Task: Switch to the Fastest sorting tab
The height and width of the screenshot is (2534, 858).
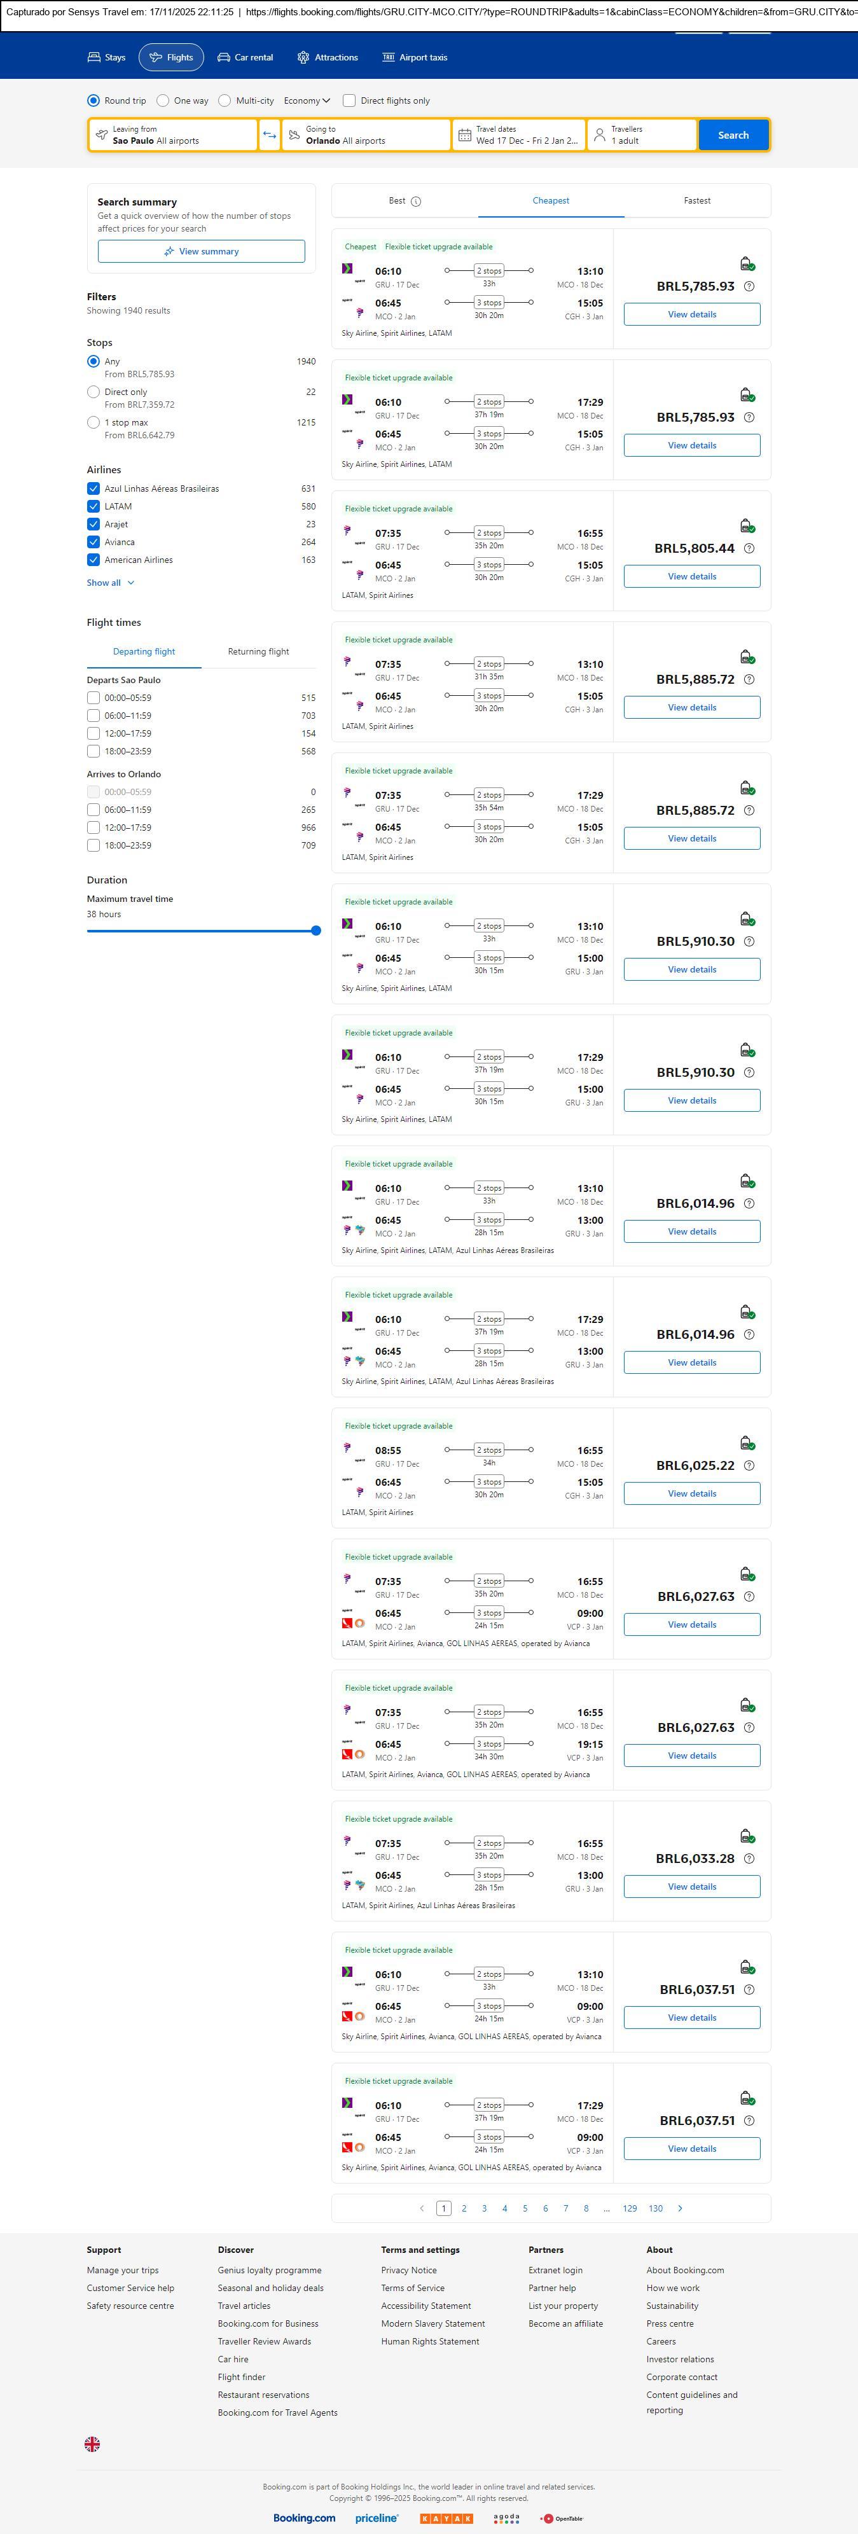Action: tap(696, 201)
